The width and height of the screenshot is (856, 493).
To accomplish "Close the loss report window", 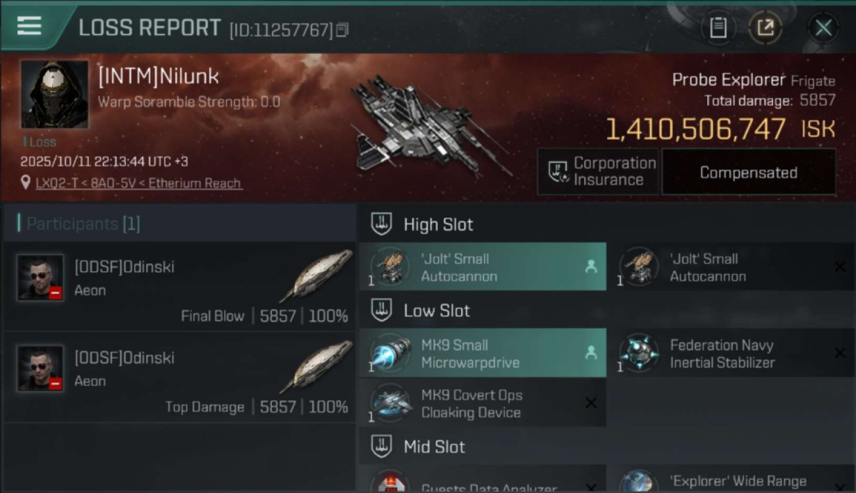I will (823, 28).
